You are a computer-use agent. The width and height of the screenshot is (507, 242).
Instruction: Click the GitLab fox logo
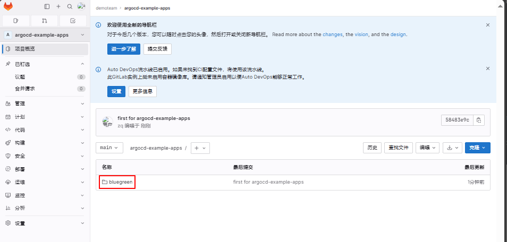pos(8,6)
